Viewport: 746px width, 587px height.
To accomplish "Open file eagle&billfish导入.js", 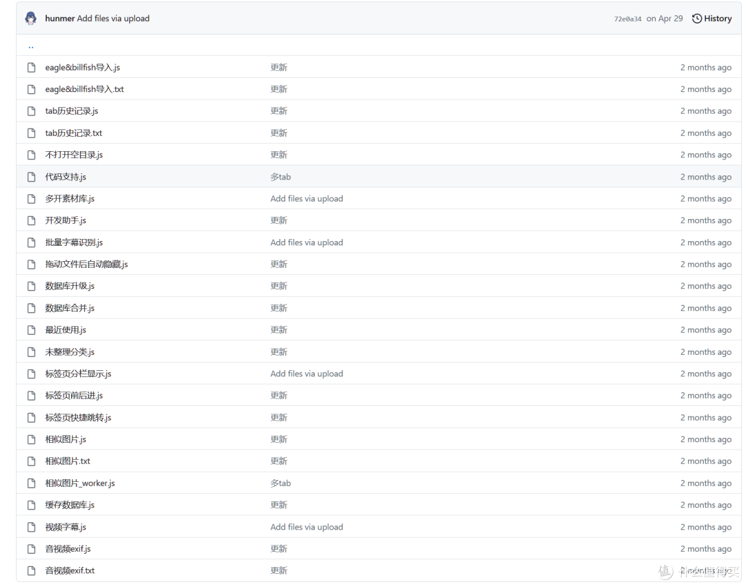I will pyautogui.click(x=82, y=68).
